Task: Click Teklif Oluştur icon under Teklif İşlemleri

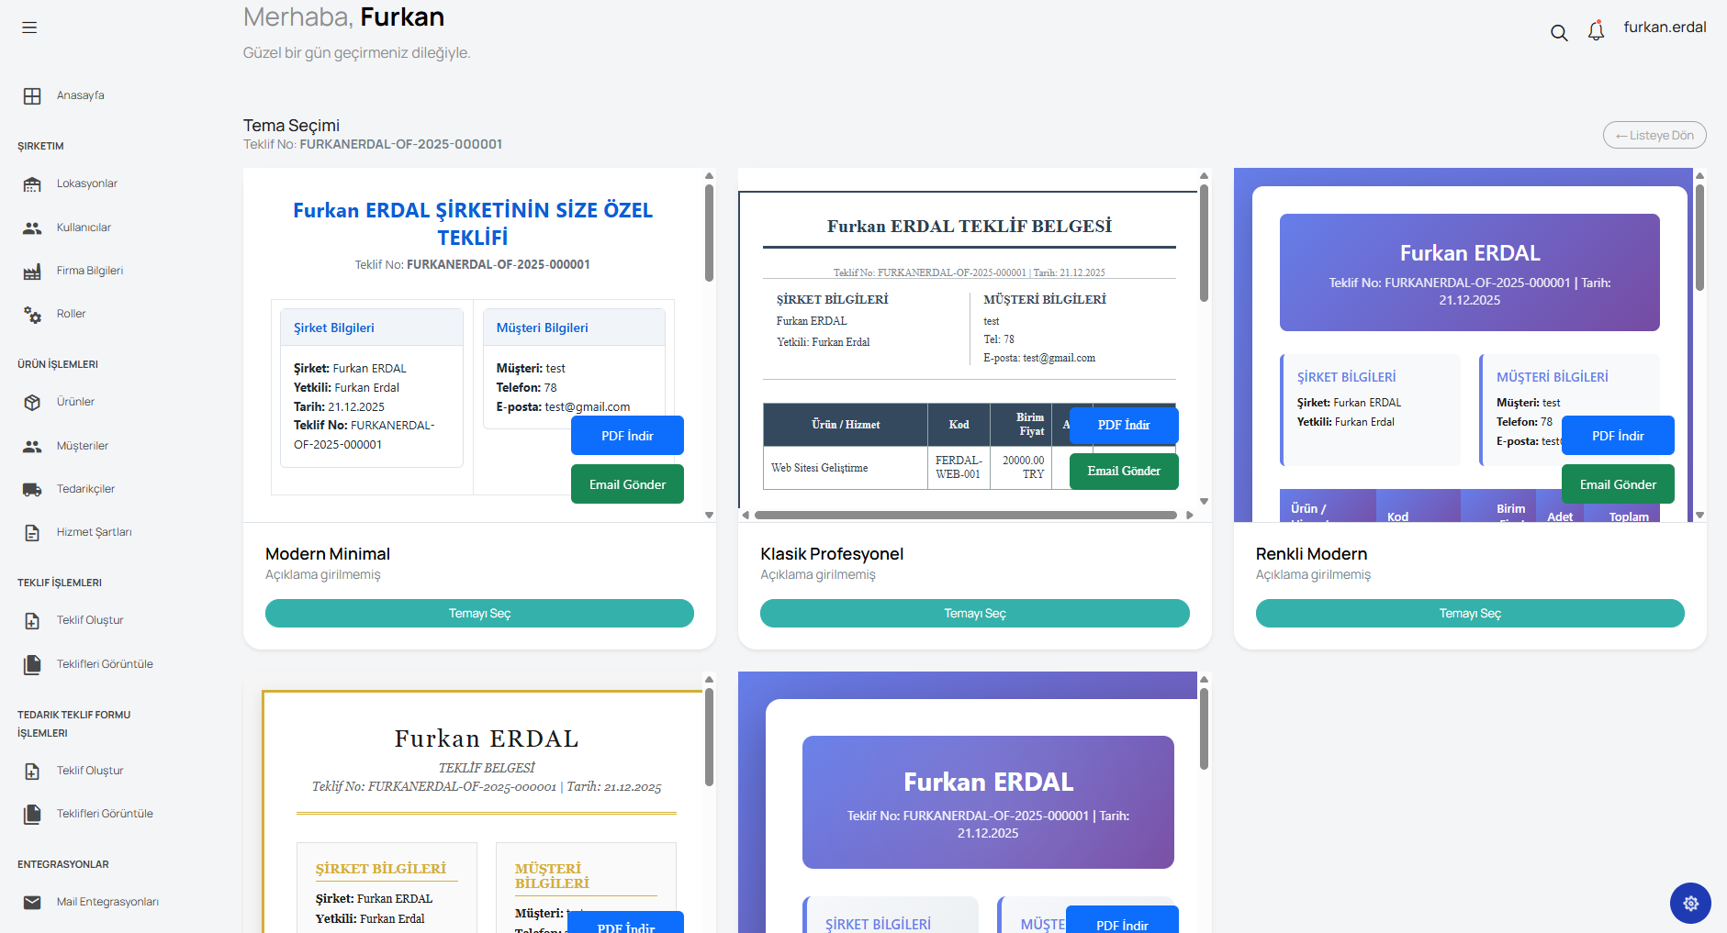Action: pyautogui.click(x=32, y=621)
